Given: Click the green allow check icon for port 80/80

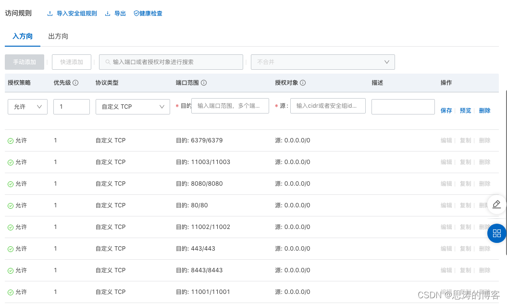Looking at the screenshot, I should [11, 206].
